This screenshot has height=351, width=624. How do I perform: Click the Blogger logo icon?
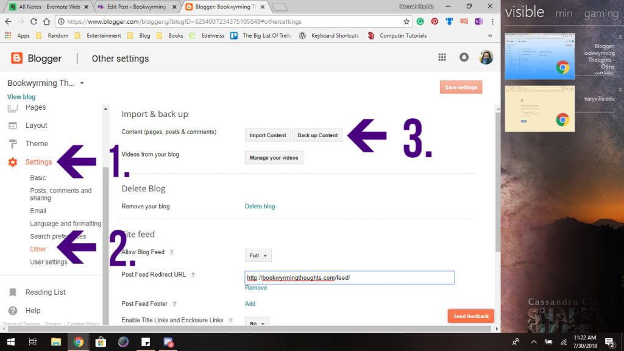pos(17,58)
